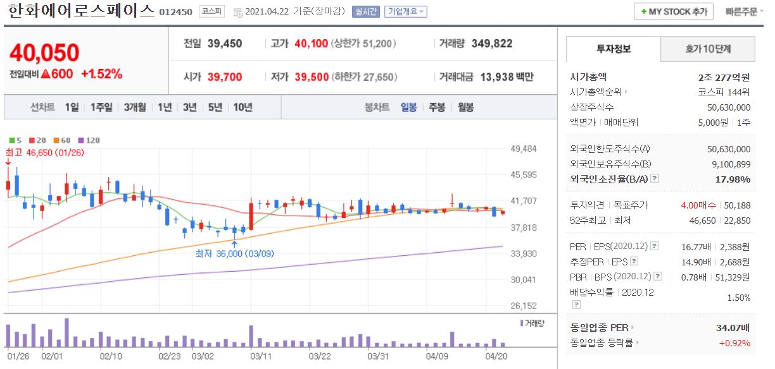775x369 pixels.
Task: Open help icon beside 외국인소진율(B/A)
Action: pyautogui.click(x=655, y=179)
